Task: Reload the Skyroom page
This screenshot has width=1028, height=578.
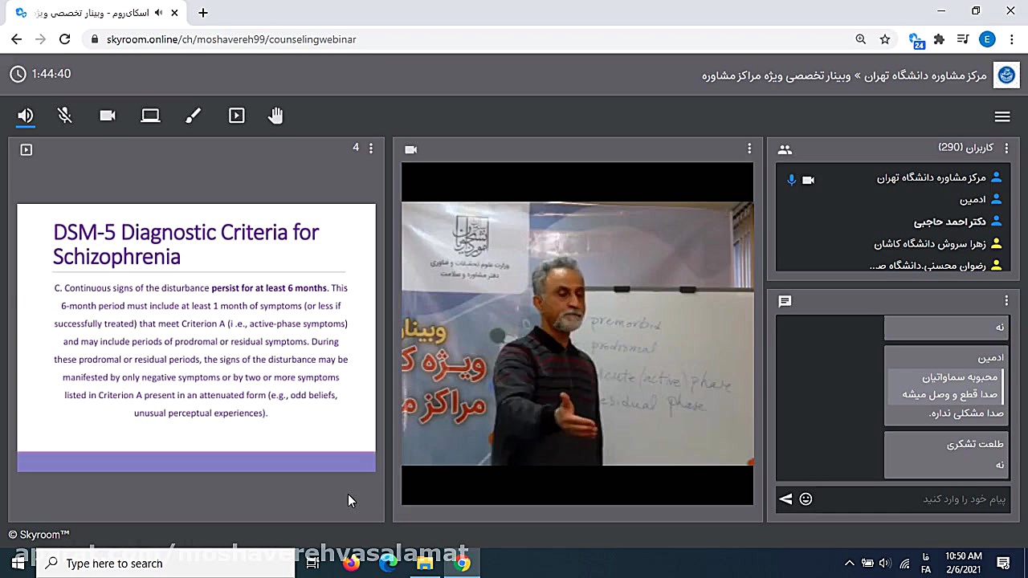Action: pyautogui.click(x=65, y=39)
